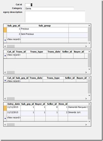Click the Cat id input field
103x141 pixels.
[29, 5]
